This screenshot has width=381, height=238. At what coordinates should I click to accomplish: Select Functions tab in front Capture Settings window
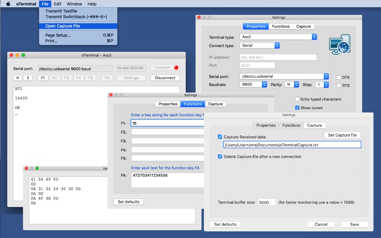tap(291, 125)
